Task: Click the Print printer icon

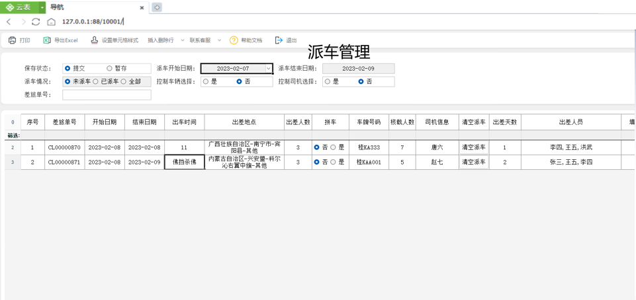Action: (x=12, y=40)
